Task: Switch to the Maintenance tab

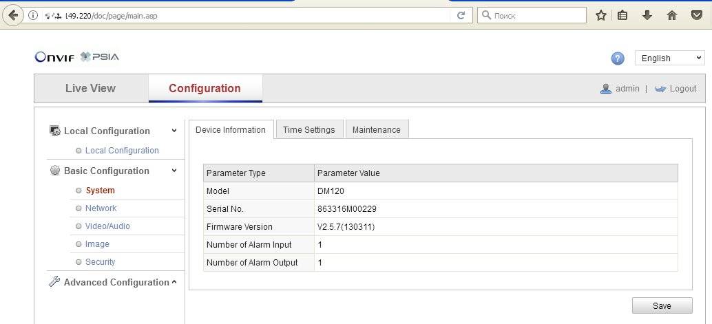Action: 376,129
